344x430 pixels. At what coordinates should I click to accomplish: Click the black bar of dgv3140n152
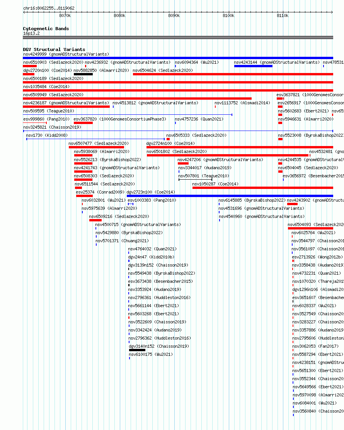pyautogui.click(x=137, y=350)
